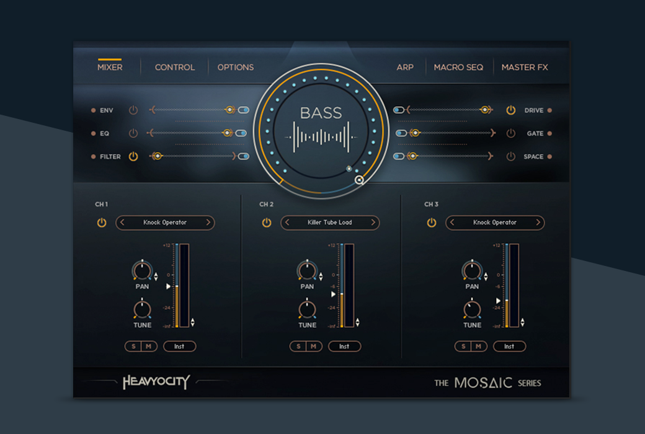The image size is (645, 434).
Task: Open CH 2 Killer Tube Load sound menu
Action: point(330,223)
